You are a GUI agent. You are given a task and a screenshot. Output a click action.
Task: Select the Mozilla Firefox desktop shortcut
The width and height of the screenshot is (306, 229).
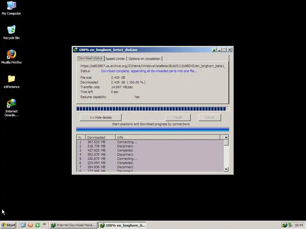[x=11, y=57]
